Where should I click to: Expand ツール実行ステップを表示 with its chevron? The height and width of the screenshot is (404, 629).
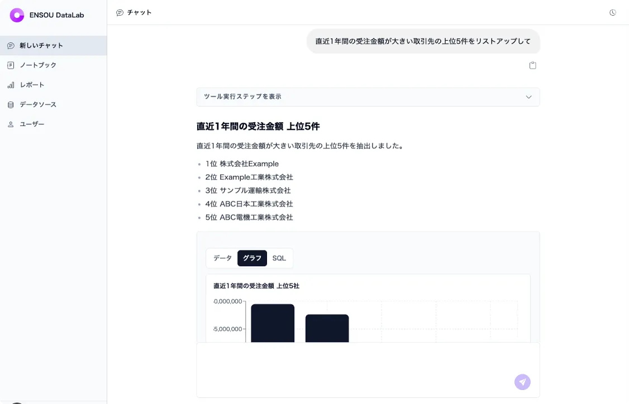coord(528,97)
